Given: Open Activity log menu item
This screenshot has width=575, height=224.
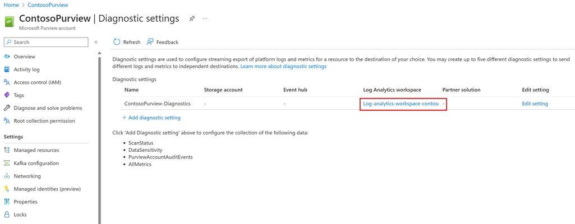Looking at the screenshot, I should tap(26, 69).
